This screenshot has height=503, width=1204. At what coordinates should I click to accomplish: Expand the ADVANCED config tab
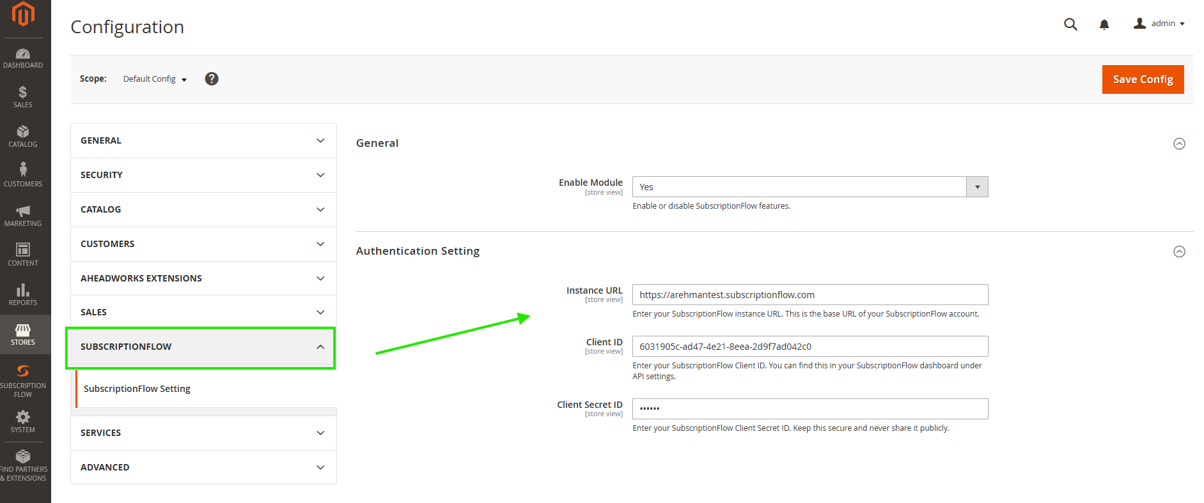[x=203, y=467]
